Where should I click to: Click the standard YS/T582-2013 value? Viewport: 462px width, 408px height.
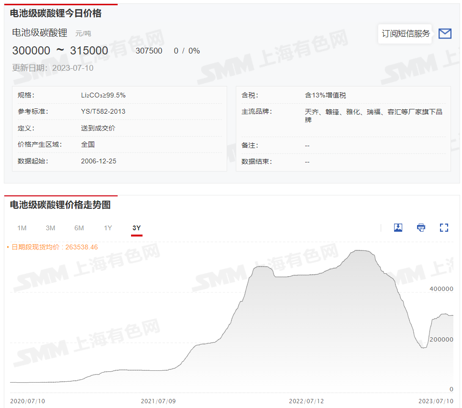tap(103, 112)
